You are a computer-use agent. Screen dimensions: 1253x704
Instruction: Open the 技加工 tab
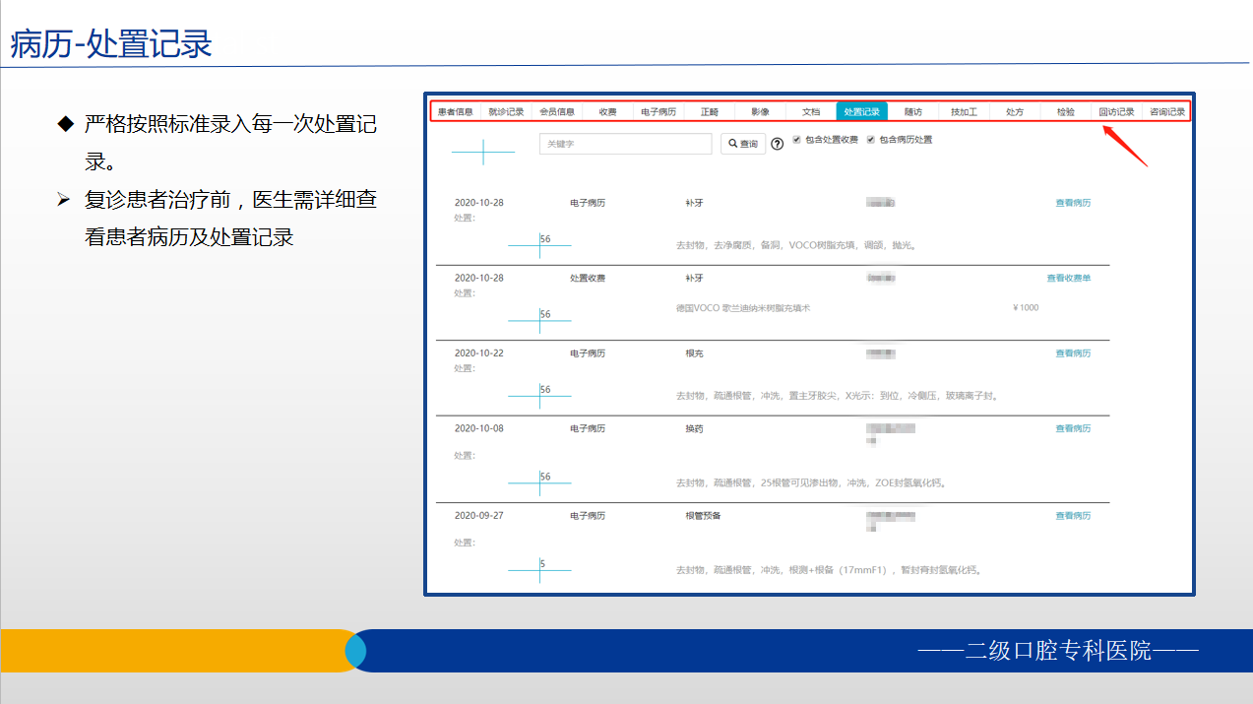pyautogui.click(x=963, y=110)
